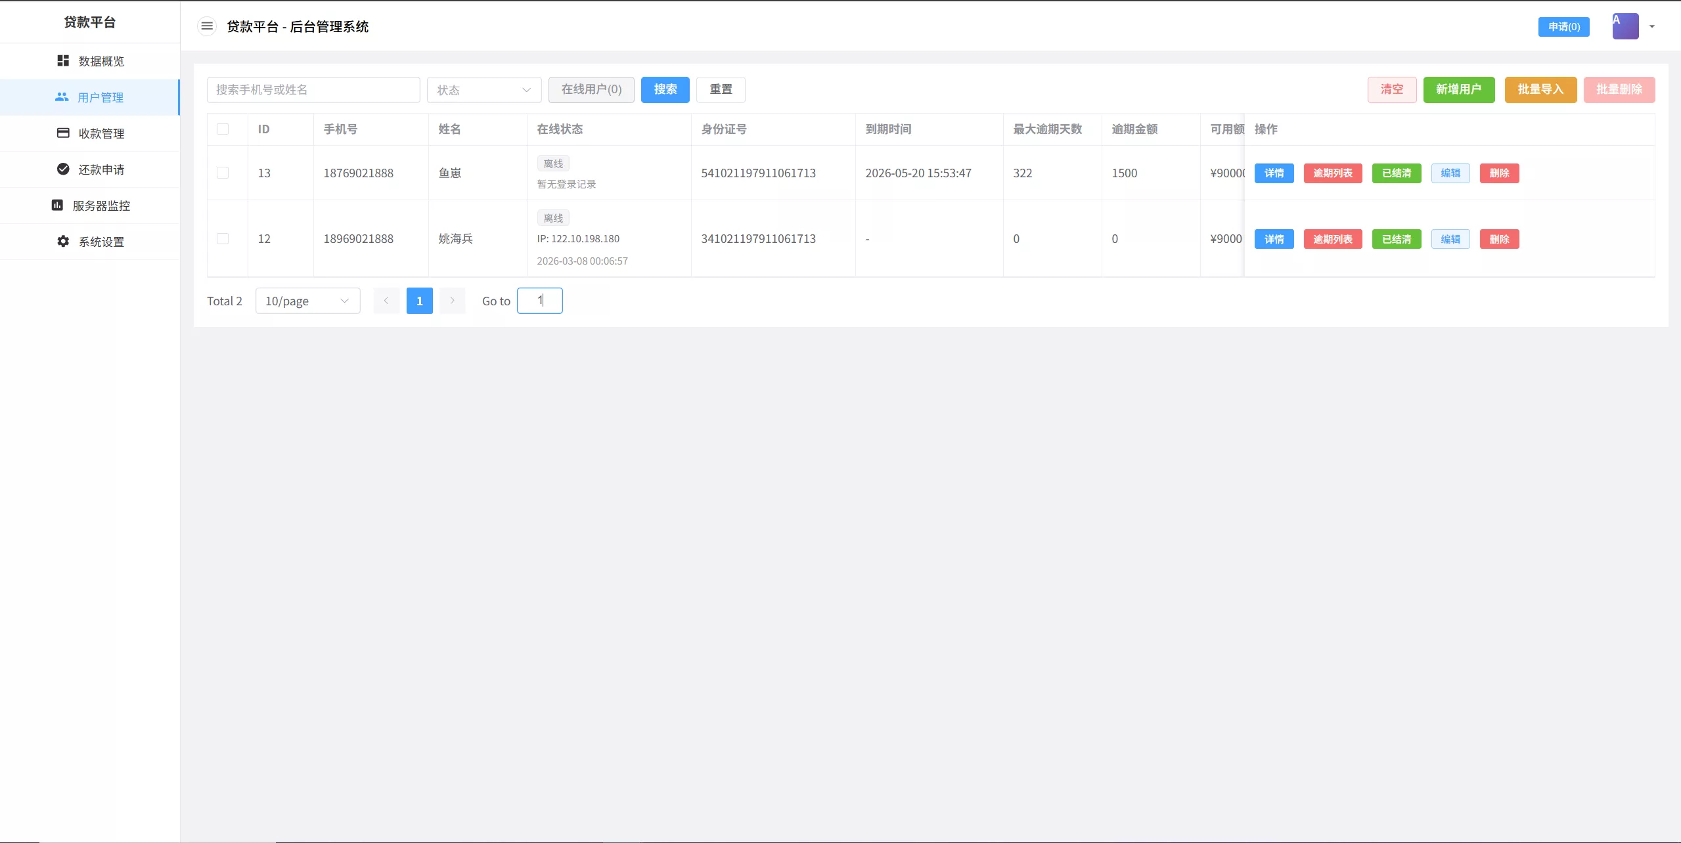Check the row checkbox for user 鱼崽
Image resolution: width=1681 pixels, height=843 pixels.
coord(223,173)
